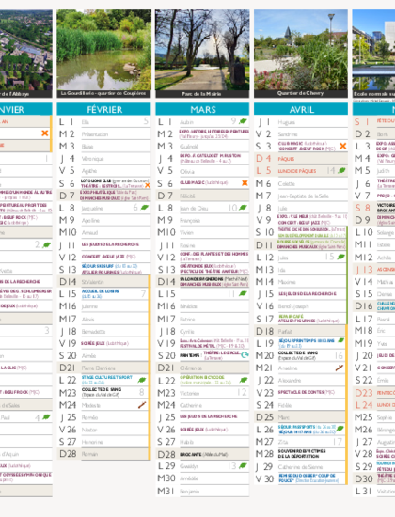The image size is (395, 517).
Task: Click Février M 2 Présentation entry
Action: [95, 134]
